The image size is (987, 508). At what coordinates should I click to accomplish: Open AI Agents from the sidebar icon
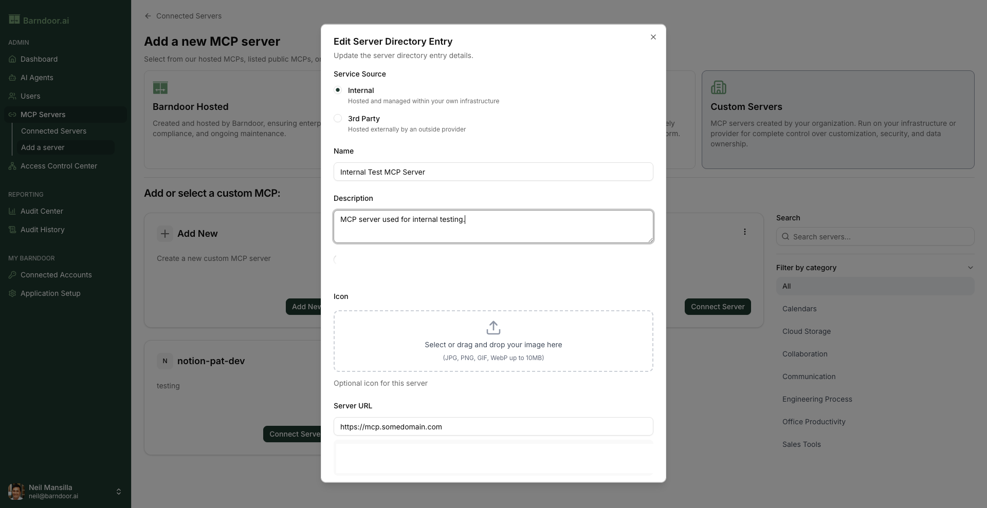11,78
